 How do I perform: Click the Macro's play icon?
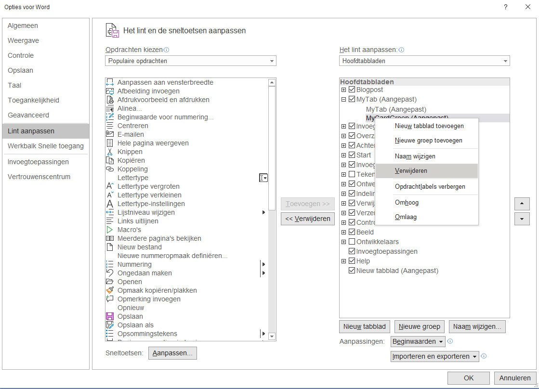tap(110, 230)
